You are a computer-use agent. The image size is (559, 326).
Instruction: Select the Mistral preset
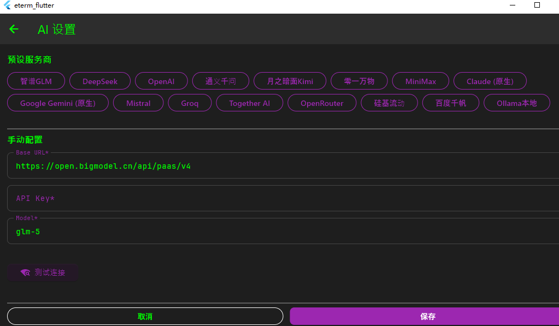tap(138, 103)
